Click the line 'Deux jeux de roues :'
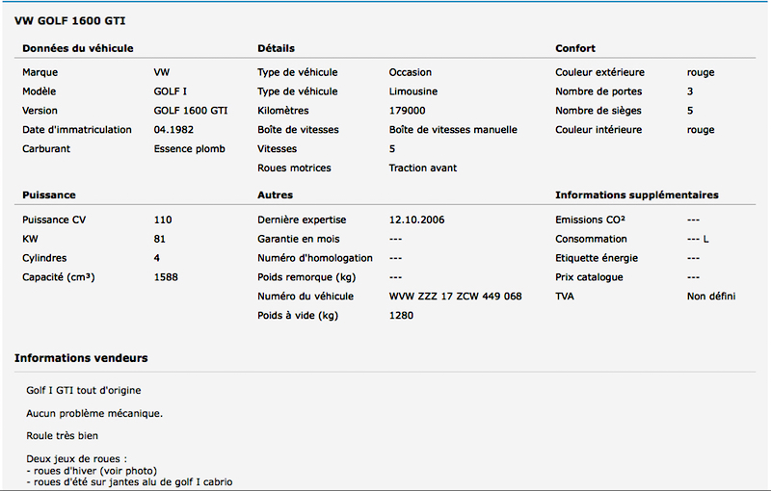The height and width of the screenshot is (491, 771). (77, 459)
